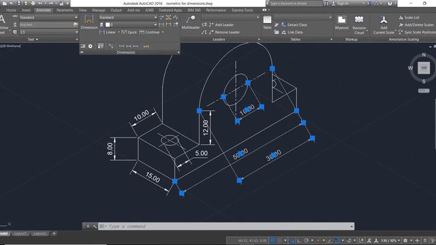Click the Save icon in quick access toolbar
This screenshot has width=436, height=245.
pos(19,3)
